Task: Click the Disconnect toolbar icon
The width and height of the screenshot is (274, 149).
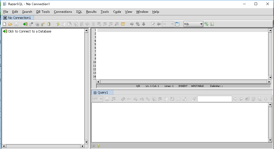Action: coord(31,24)
